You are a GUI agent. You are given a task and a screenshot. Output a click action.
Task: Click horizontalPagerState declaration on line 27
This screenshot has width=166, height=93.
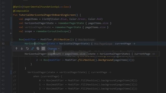pos(39,23)
